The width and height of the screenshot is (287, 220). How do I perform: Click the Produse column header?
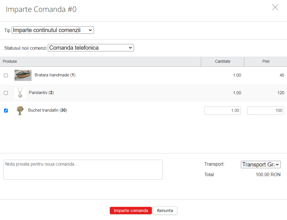coord(10,61)
